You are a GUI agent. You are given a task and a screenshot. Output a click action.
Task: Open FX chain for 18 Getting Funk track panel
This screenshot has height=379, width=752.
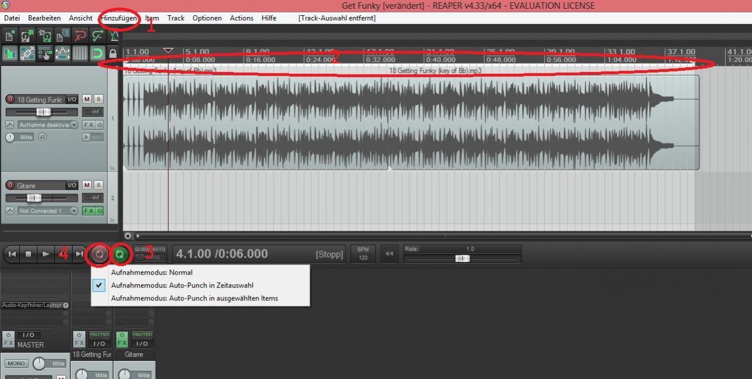[88, 125]
